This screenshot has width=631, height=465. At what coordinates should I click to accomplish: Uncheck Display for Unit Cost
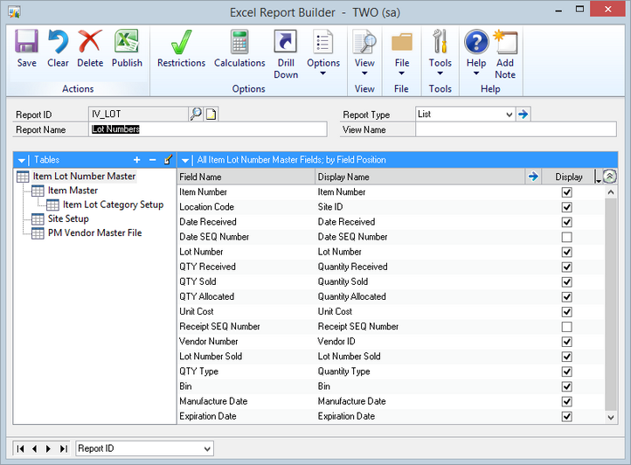click(566, 312)
